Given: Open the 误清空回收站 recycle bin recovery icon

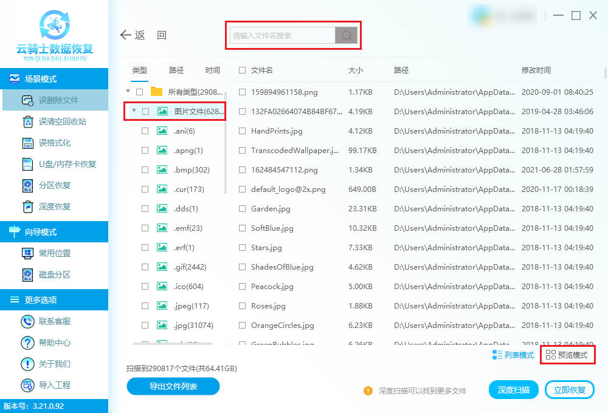Looking at the screenshot, I should click(x=27, y=122).
